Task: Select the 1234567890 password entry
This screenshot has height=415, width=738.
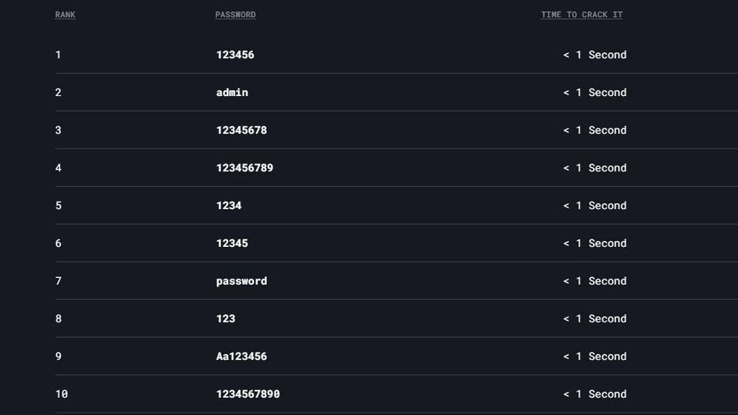Action: pos(248,394)
